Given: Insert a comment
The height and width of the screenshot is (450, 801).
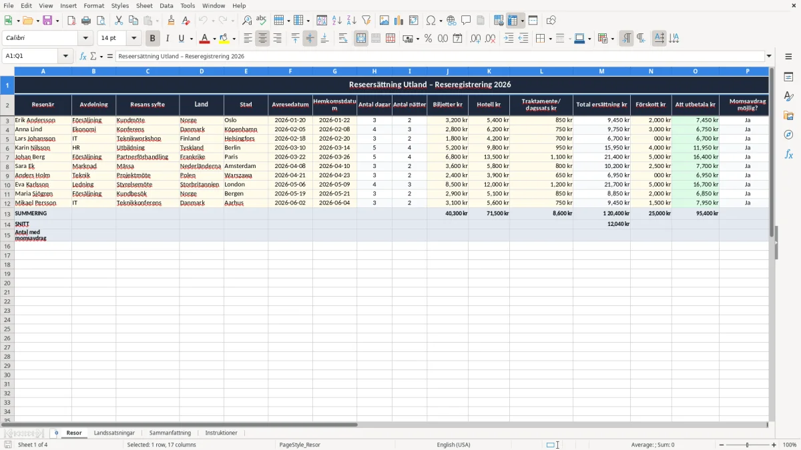Looking at the screenshot, I should coord(466,21).
